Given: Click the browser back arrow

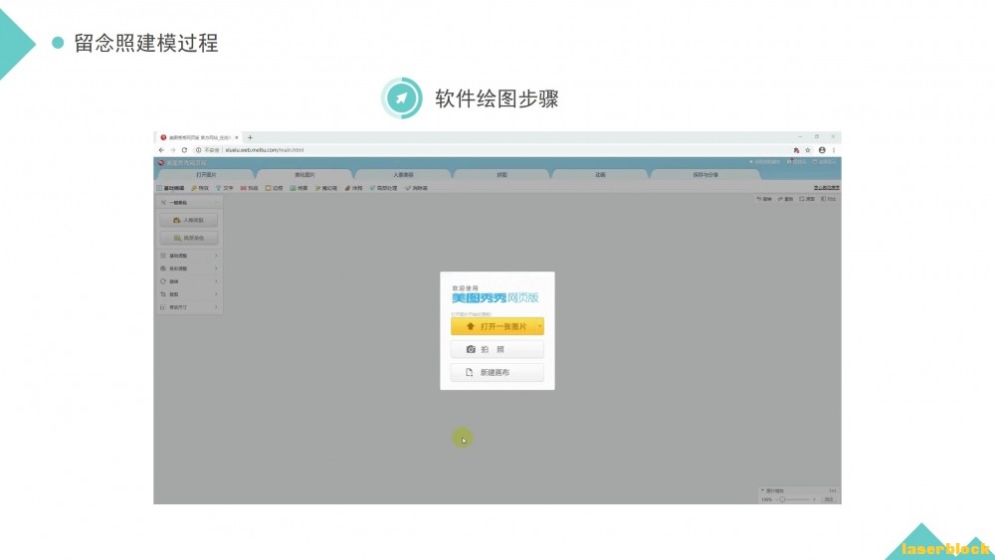Looking at the screenshot, I should [x=161, y=150].
